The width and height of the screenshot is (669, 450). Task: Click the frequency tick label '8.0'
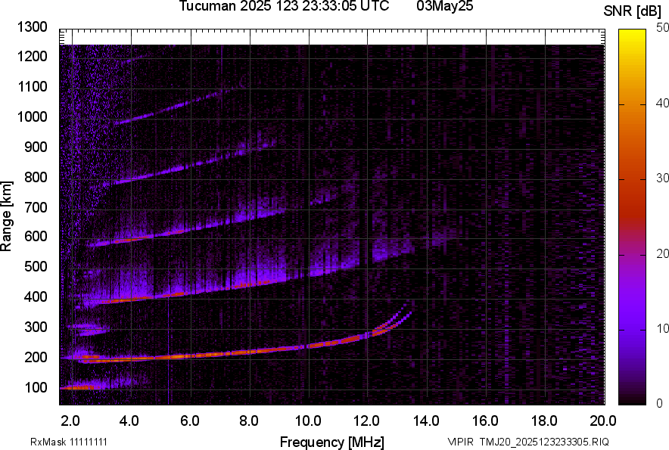[249, 421]
